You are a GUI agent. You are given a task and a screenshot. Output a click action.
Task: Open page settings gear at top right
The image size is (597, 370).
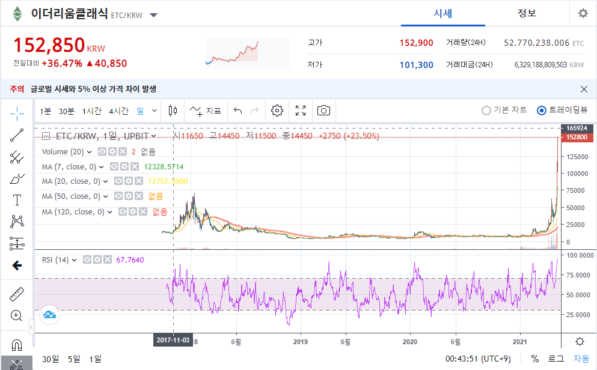[x=583, y=14]
